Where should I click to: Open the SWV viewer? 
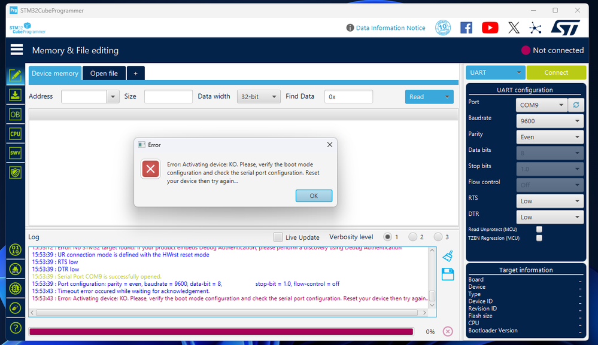pos(15,152)
